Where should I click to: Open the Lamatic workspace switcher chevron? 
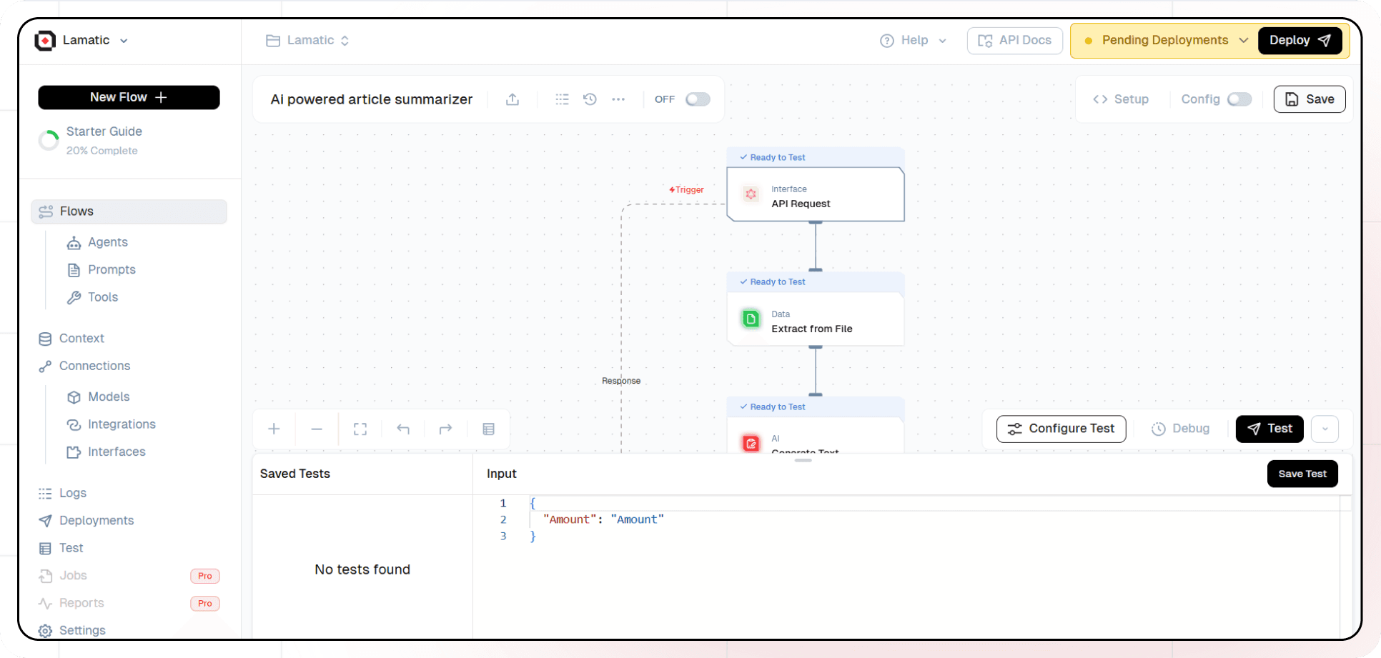coord(124,41)
